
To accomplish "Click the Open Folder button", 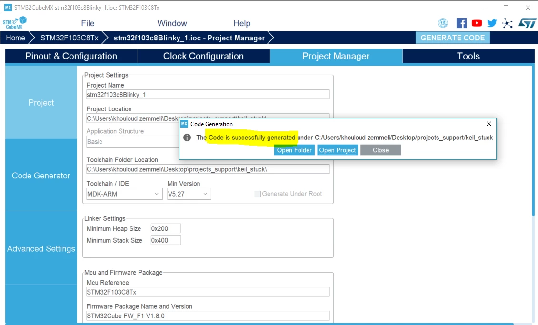I will [294, 150].
